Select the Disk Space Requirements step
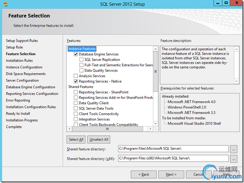This screenshot has width=244, height=183. click(26, 74)
